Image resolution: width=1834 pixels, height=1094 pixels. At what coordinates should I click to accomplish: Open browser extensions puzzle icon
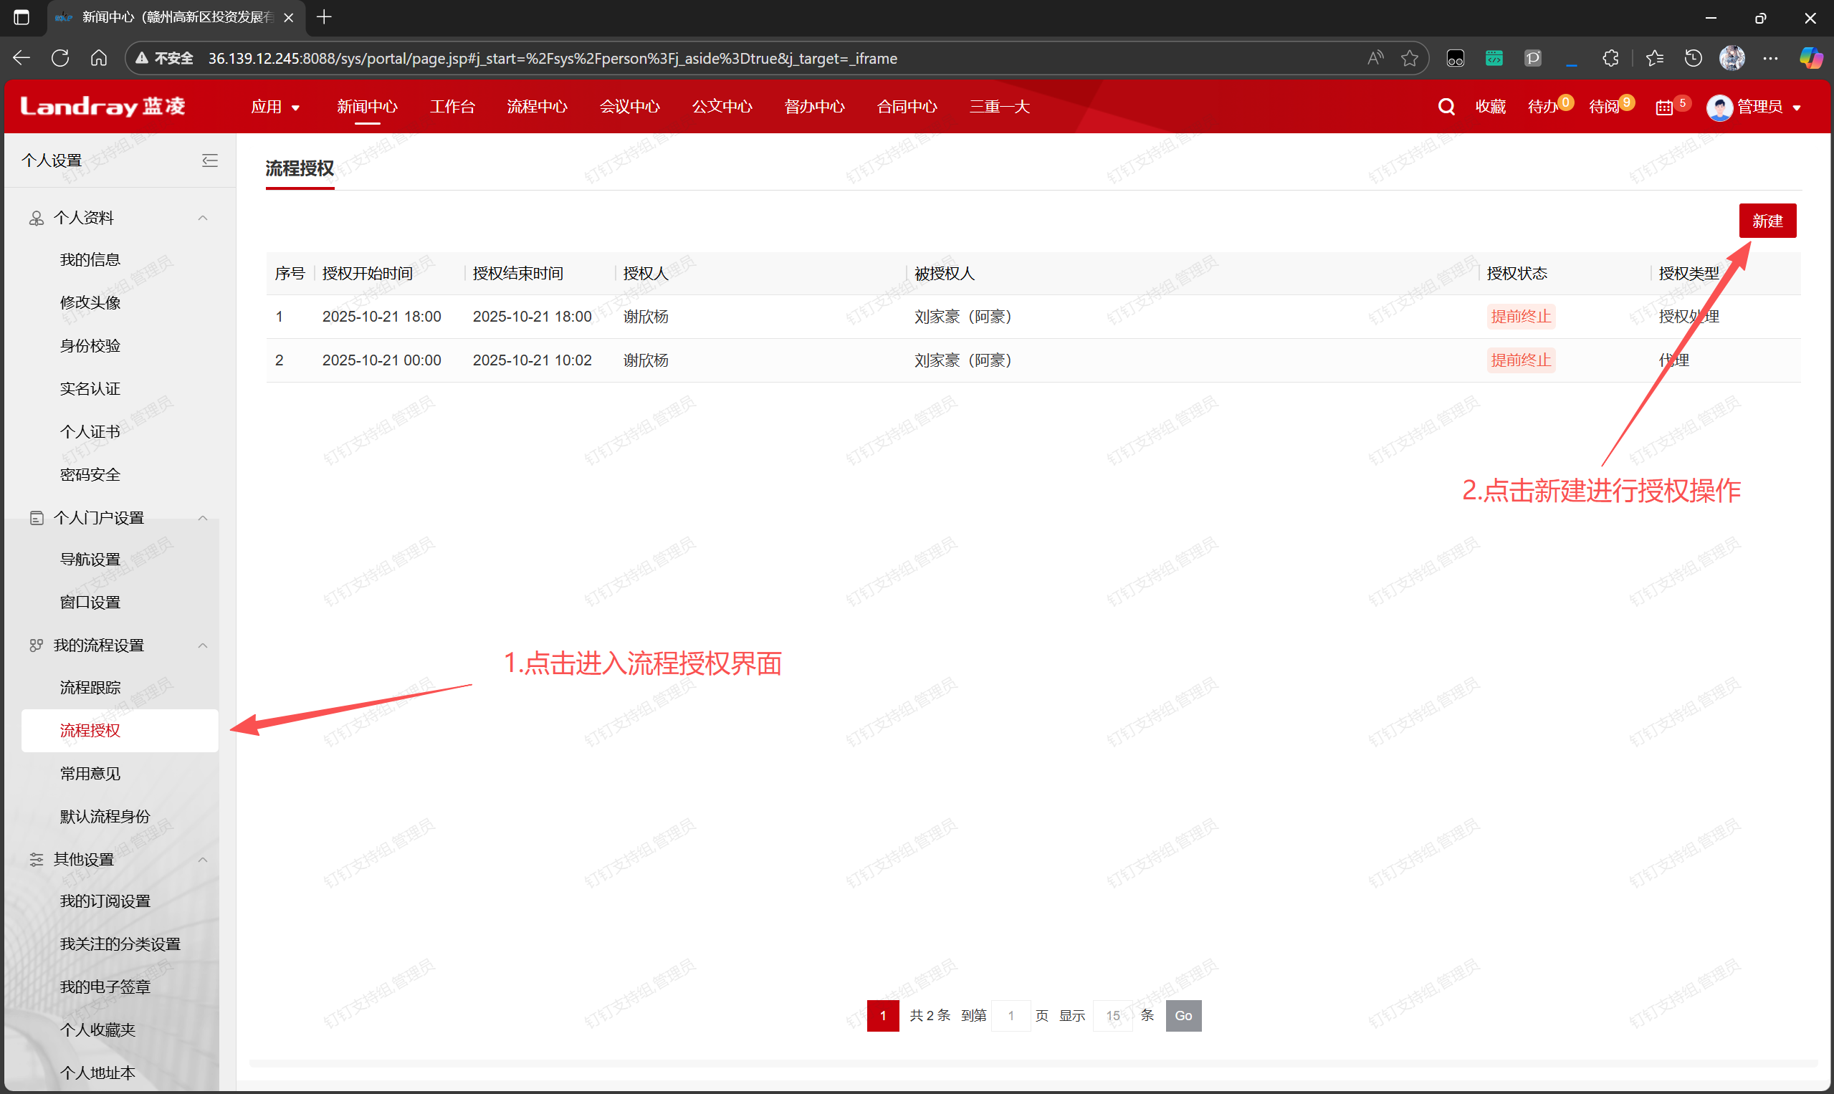(1610, 58)
